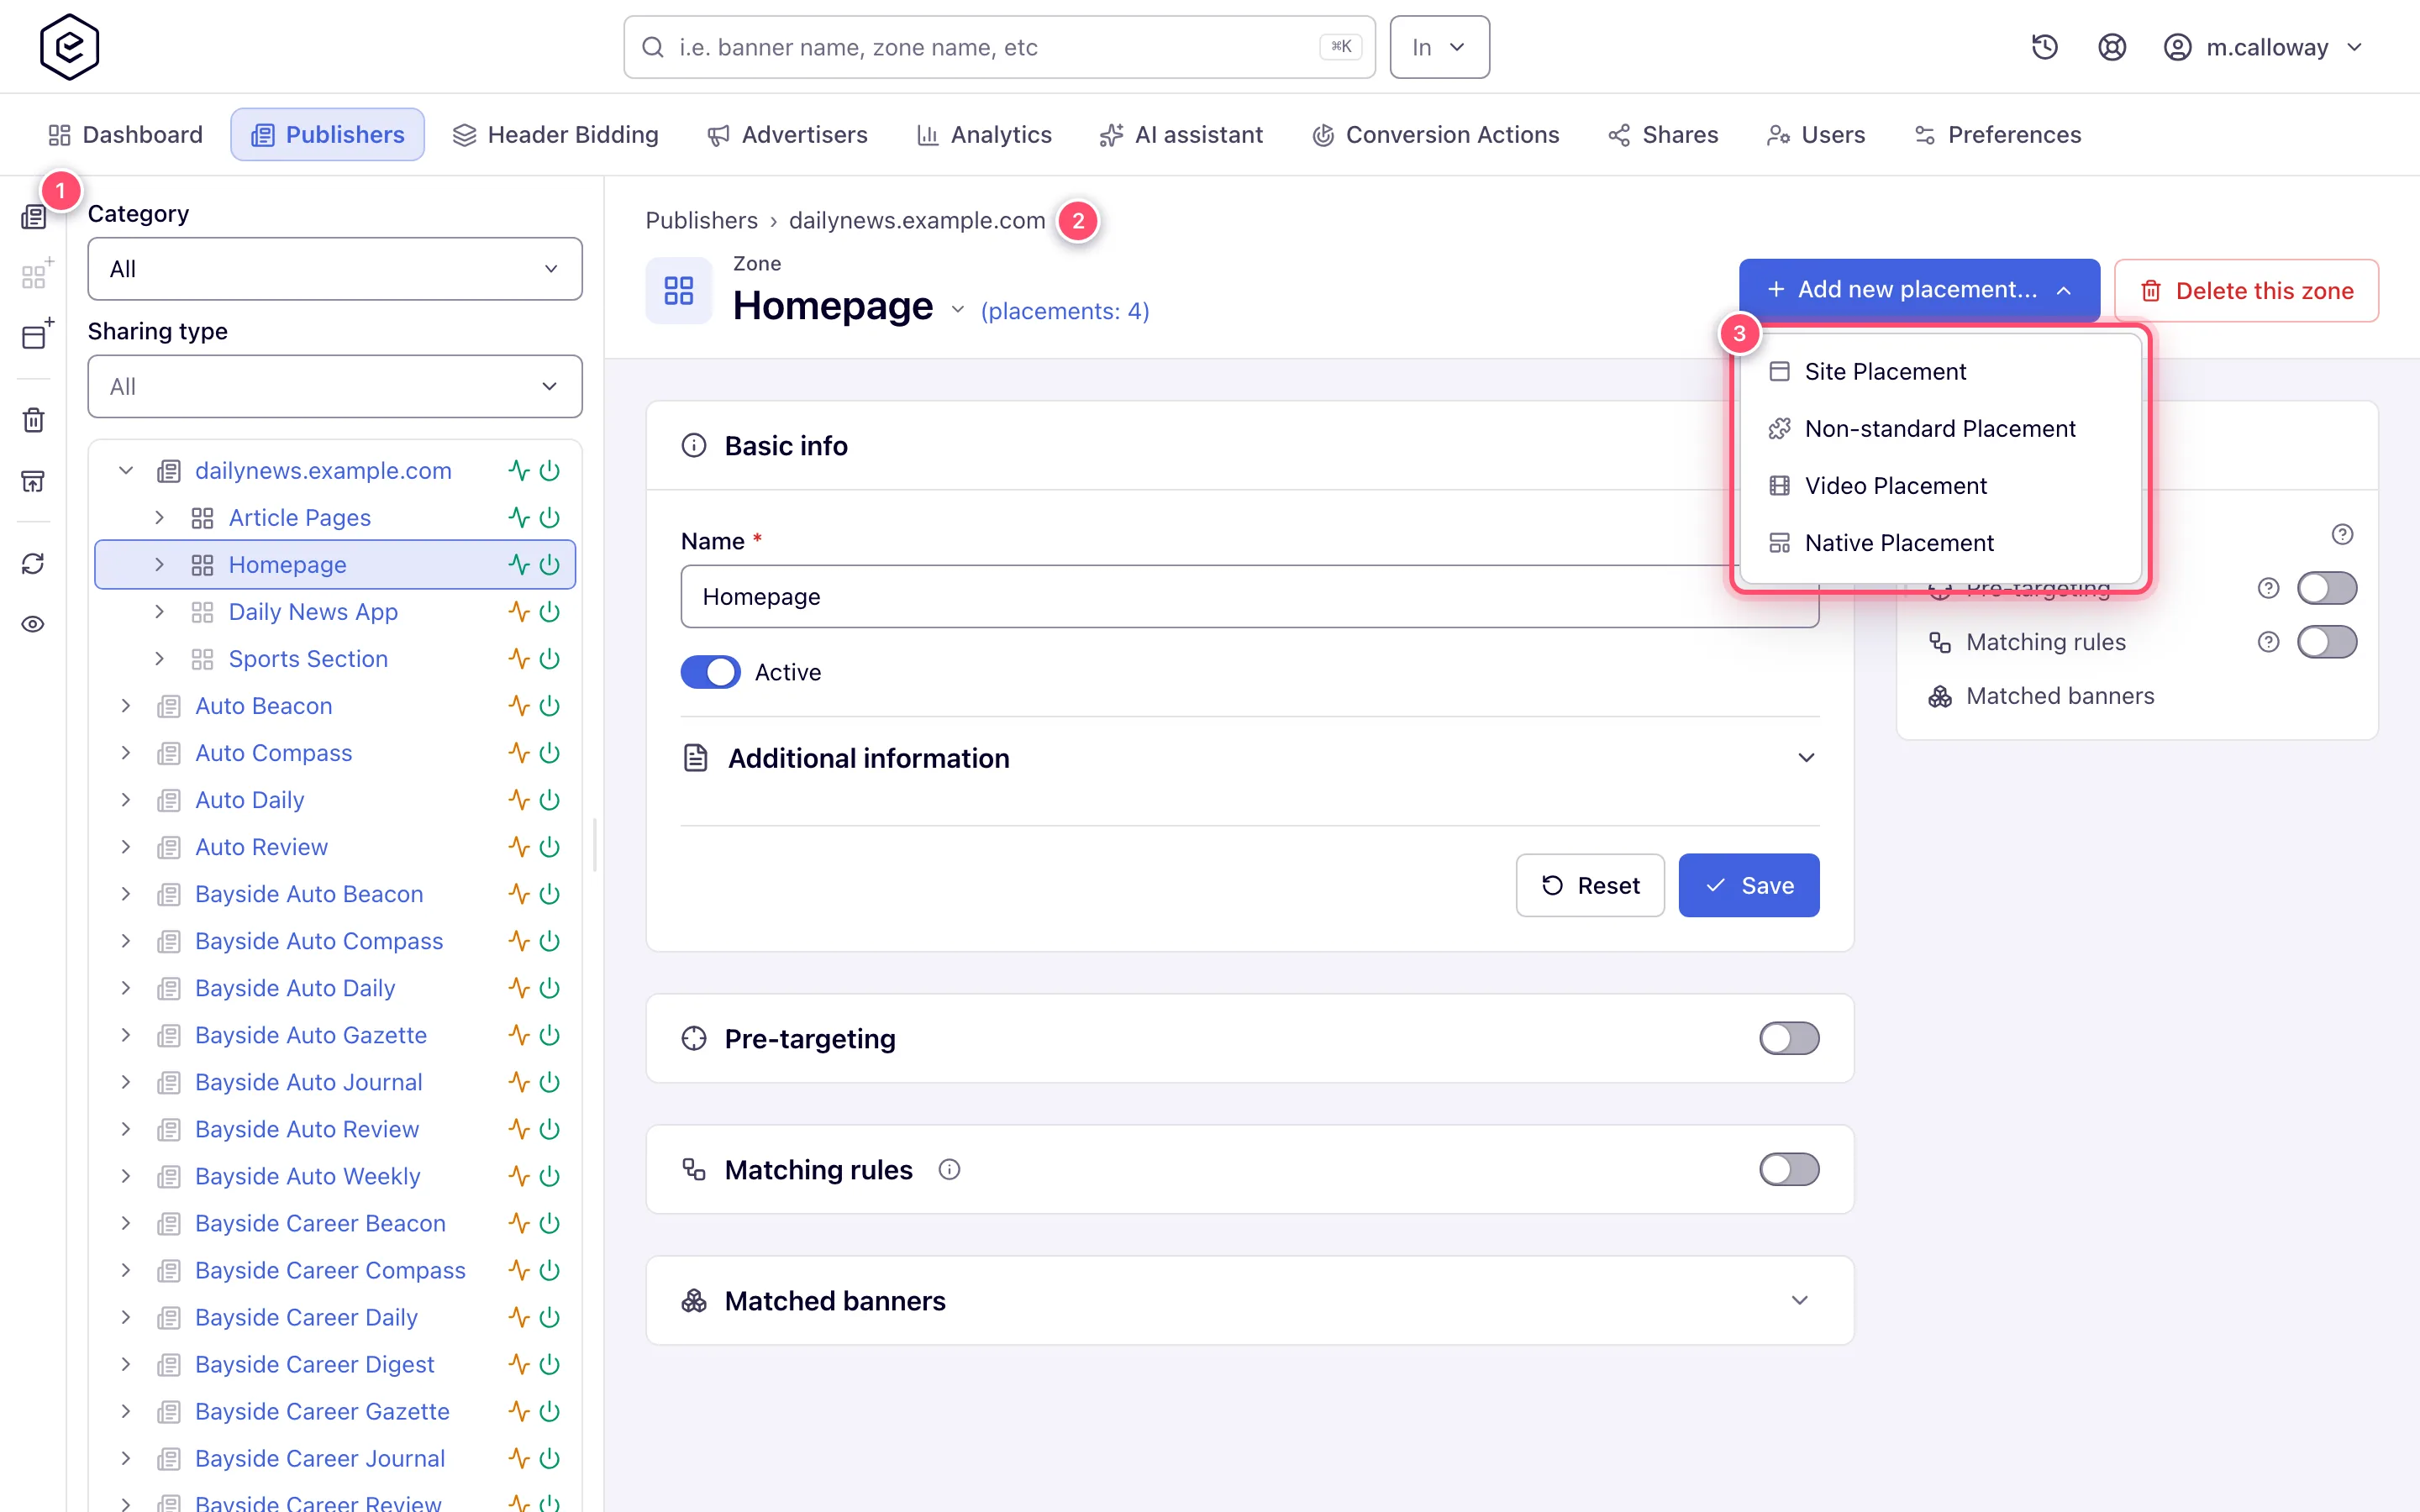Open the trash icon in left sidebar
The image size is (2420, 1512).
tap(34, 420)
